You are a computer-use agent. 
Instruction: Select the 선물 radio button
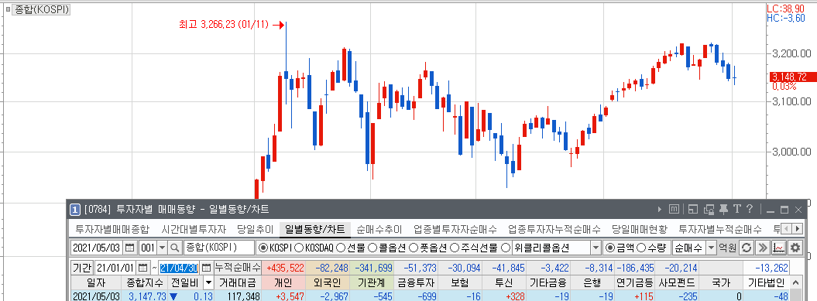pos(341,248)
